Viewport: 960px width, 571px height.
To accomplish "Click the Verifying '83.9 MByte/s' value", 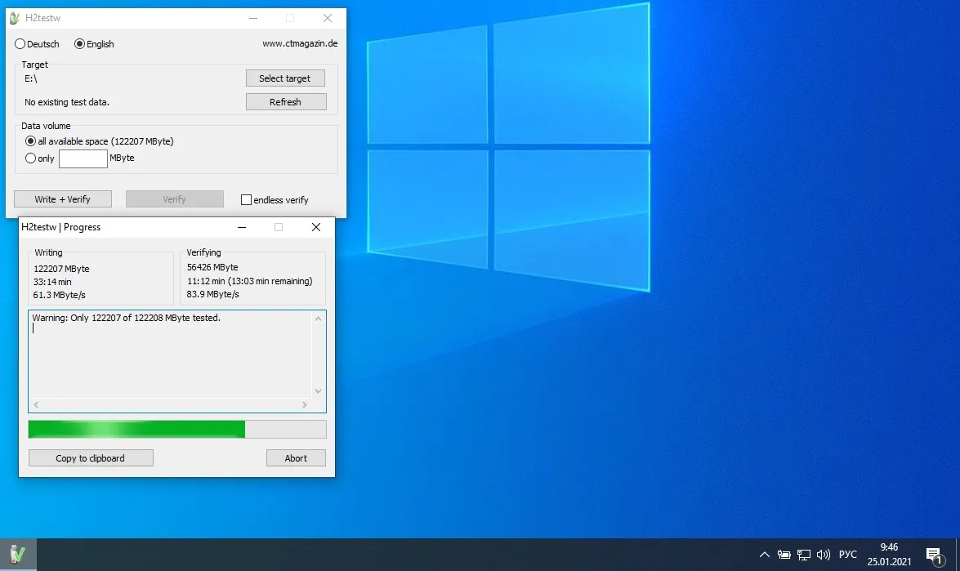I will (213, 294).
